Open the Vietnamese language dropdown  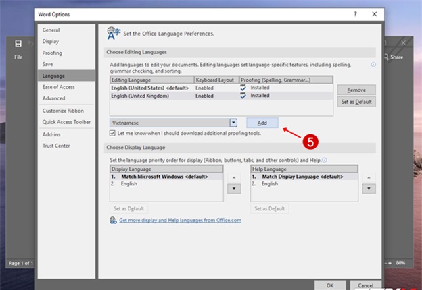tap(233, 123)
